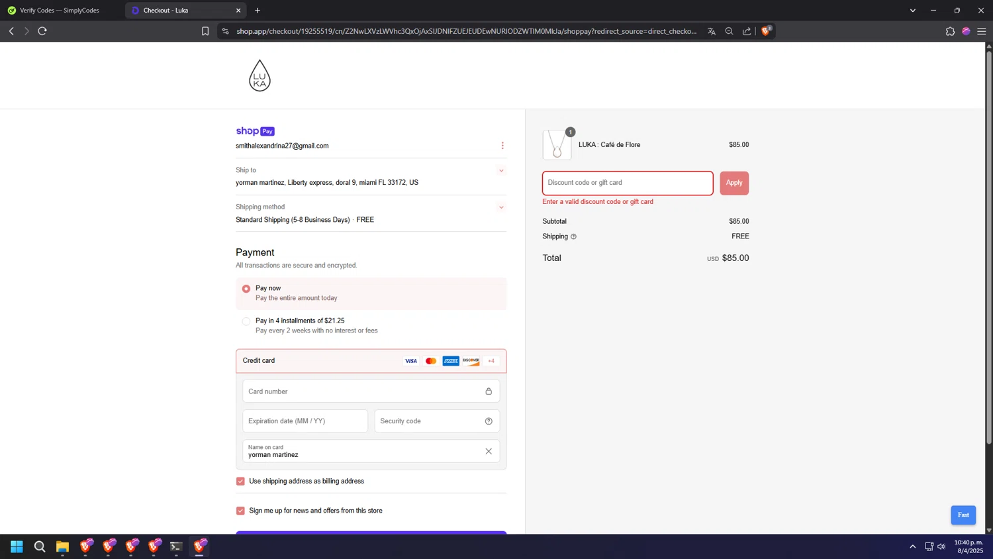Click the Visa card icon

pyautogui.click(x=411, y=361)
